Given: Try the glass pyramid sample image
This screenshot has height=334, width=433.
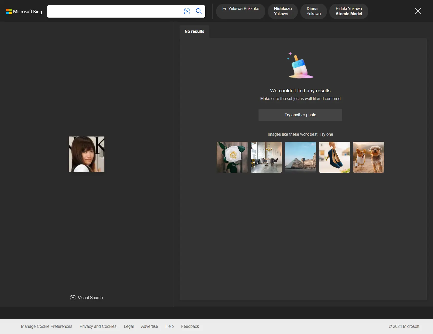Looking at the screenshot, I should point(300,157).
